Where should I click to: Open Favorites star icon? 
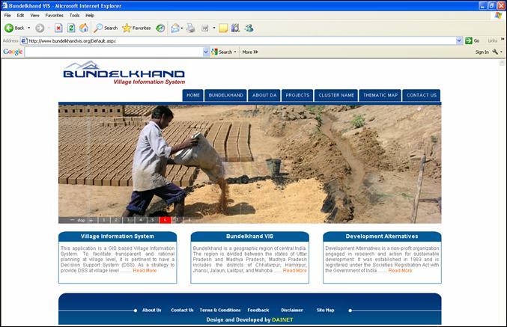click(x=127, y=28)
